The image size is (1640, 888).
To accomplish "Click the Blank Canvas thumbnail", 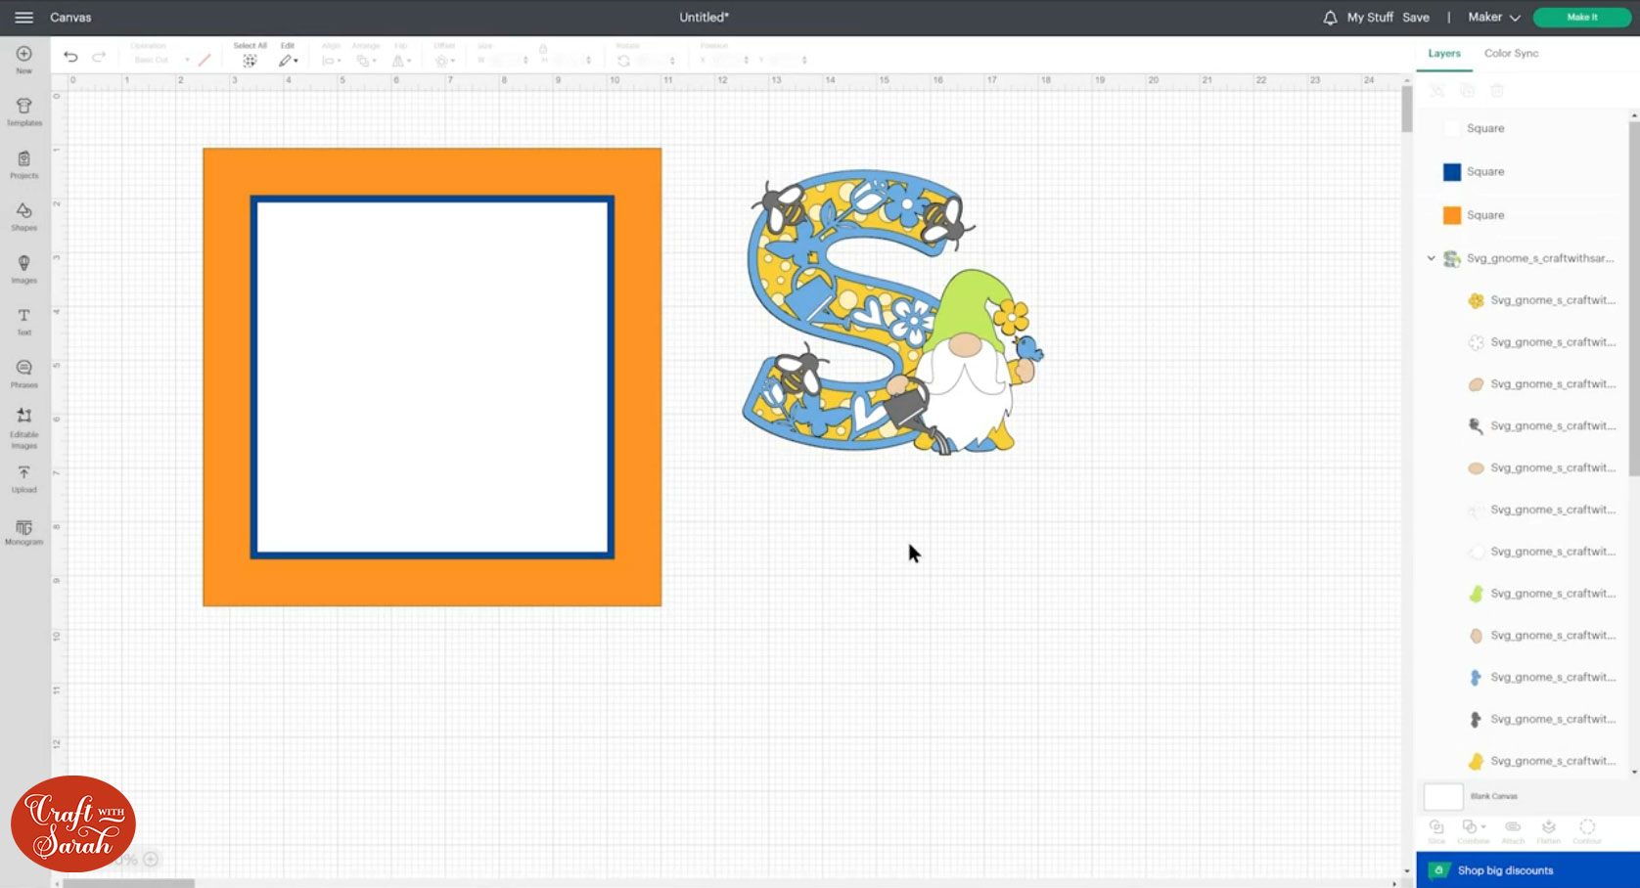I will [x=1443, y=796].
